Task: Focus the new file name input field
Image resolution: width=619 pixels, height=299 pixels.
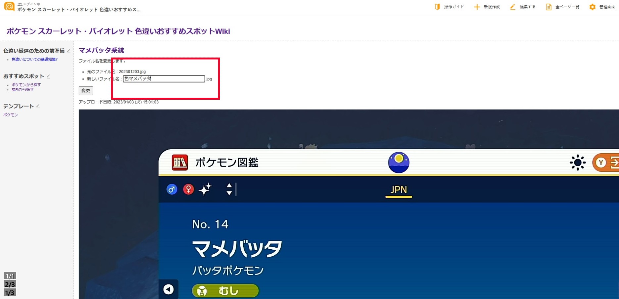Action: point(164,79)
